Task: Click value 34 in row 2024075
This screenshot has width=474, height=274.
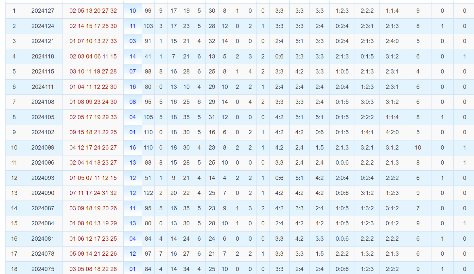Action: (186, 269)
